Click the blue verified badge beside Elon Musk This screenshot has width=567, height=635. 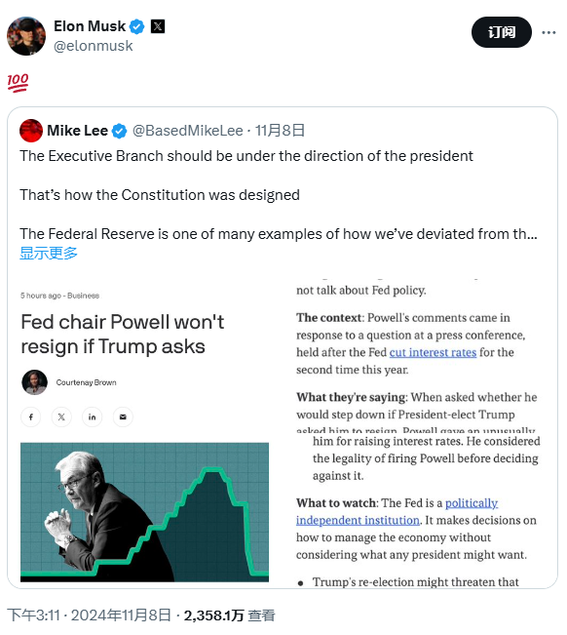pyautogui.click(x=136, y=26)
